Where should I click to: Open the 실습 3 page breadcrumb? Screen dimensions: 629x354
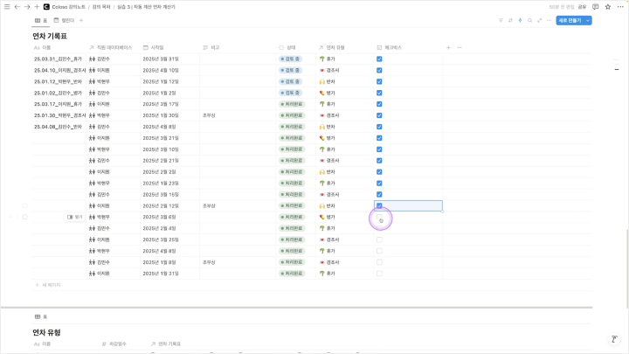146,7
